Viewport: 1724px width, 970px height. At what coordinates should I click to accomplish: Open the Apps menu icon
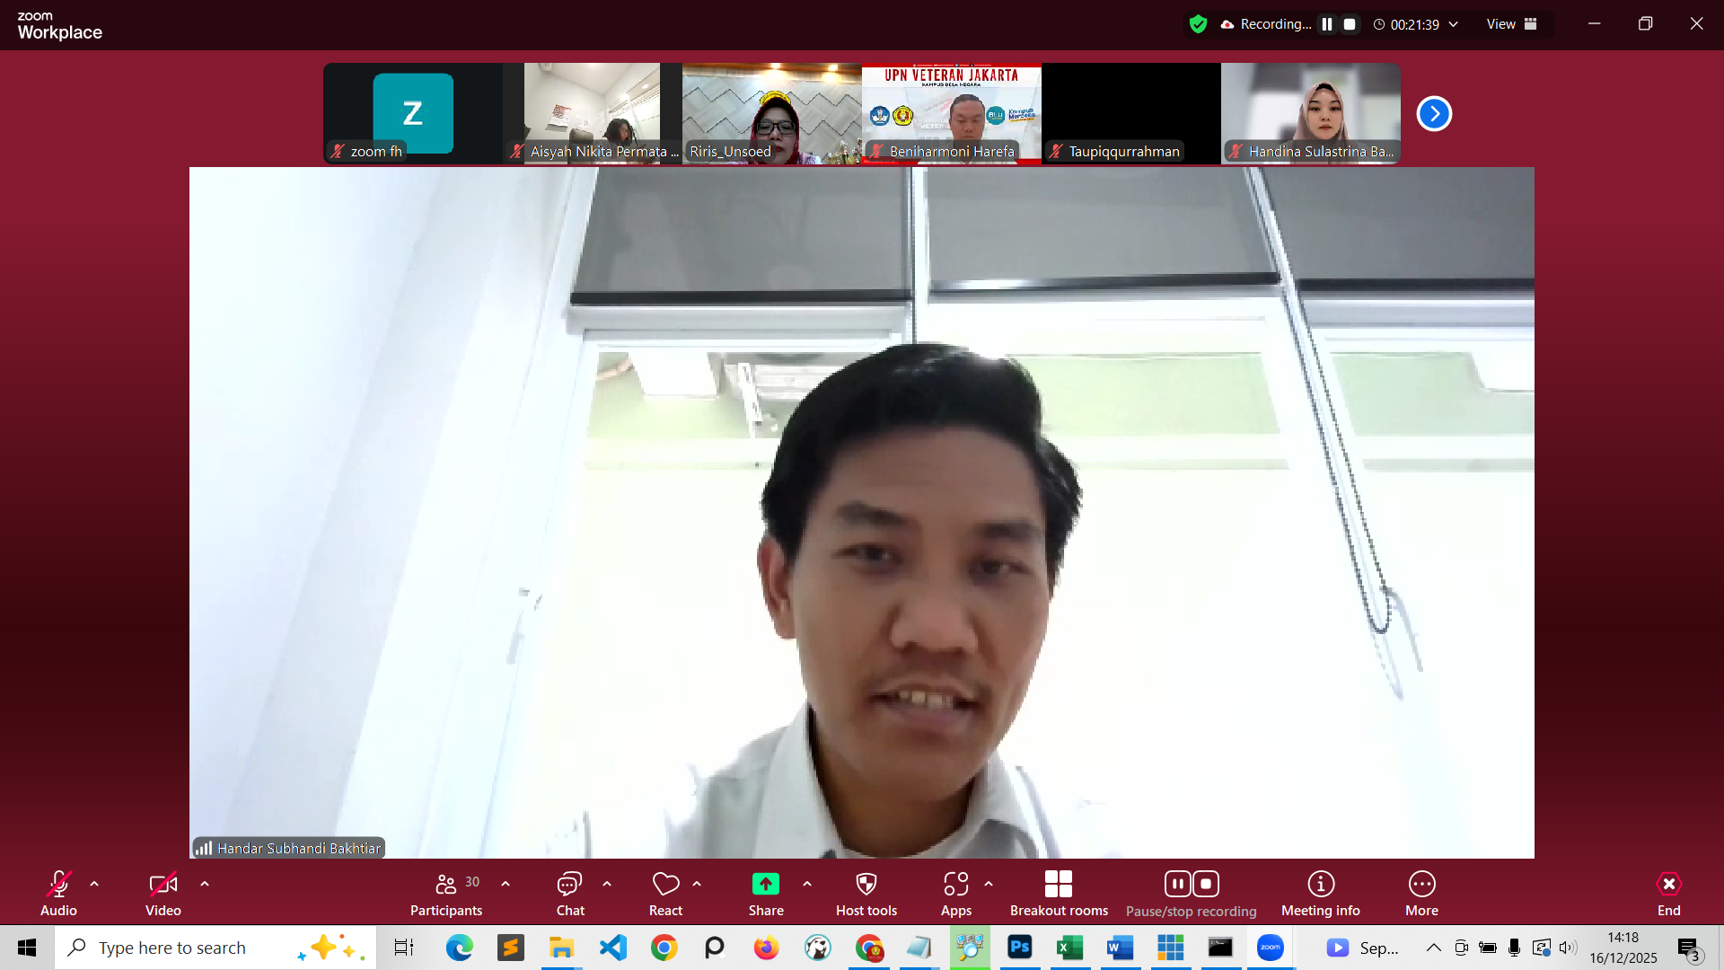click(955, 885)
